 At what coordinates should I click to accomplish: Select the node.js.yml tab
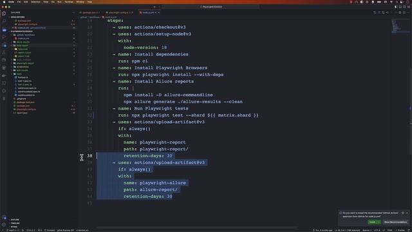[x=148, y=13]
